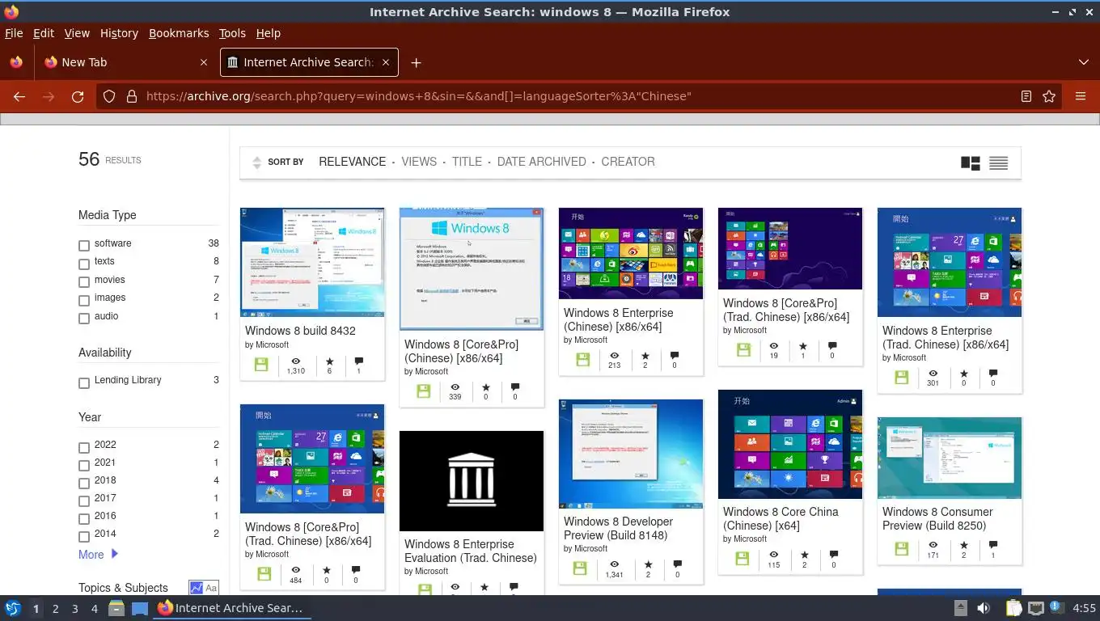Switch to the New Tab tab
The height and width of the screenshot is (621, 1100).
125,62
